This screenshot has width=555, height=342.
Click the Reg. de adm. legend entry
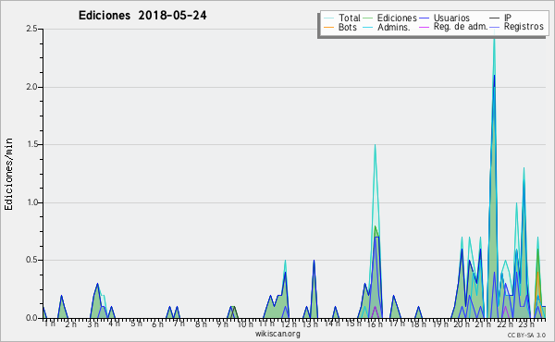click(x=453, y=27)
